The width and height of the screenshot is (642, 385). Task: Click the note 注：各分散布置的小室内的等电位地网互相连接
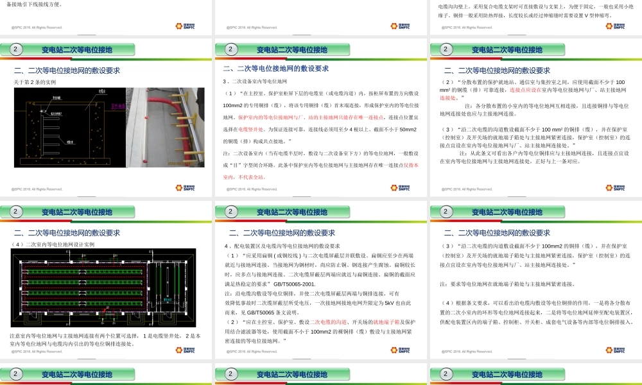(534, 110)
